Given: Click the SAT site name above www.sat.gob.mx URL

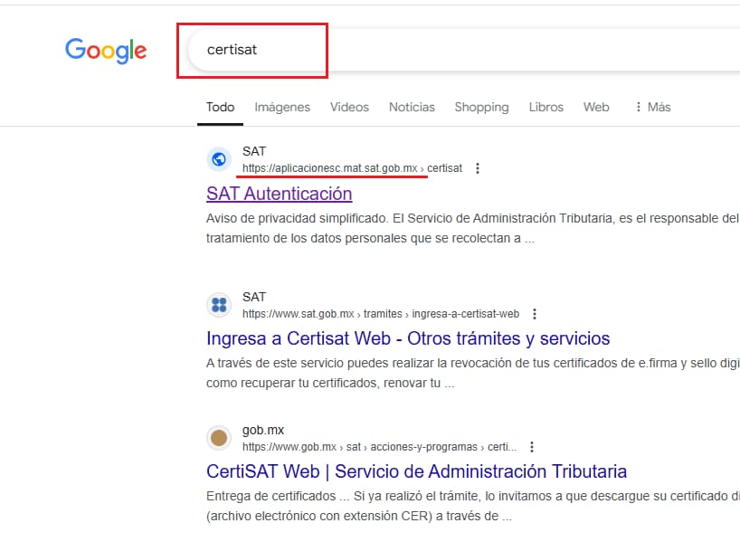Looking at the screenshot, I should coord(254,297).
